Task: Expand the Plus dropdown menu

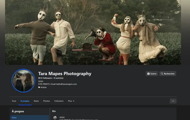Action: [x=71, y=101]
